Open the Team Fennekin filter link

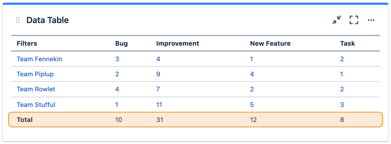click(40, 59)
